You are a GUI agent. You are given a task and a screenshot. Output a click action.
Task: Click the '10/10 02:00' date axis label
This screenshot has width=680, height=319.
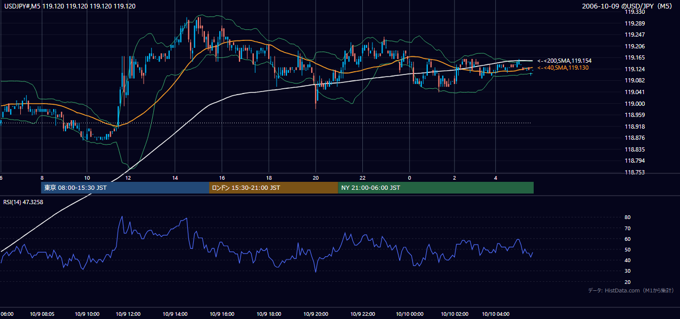pyautogui.click(x=455, y=314)
